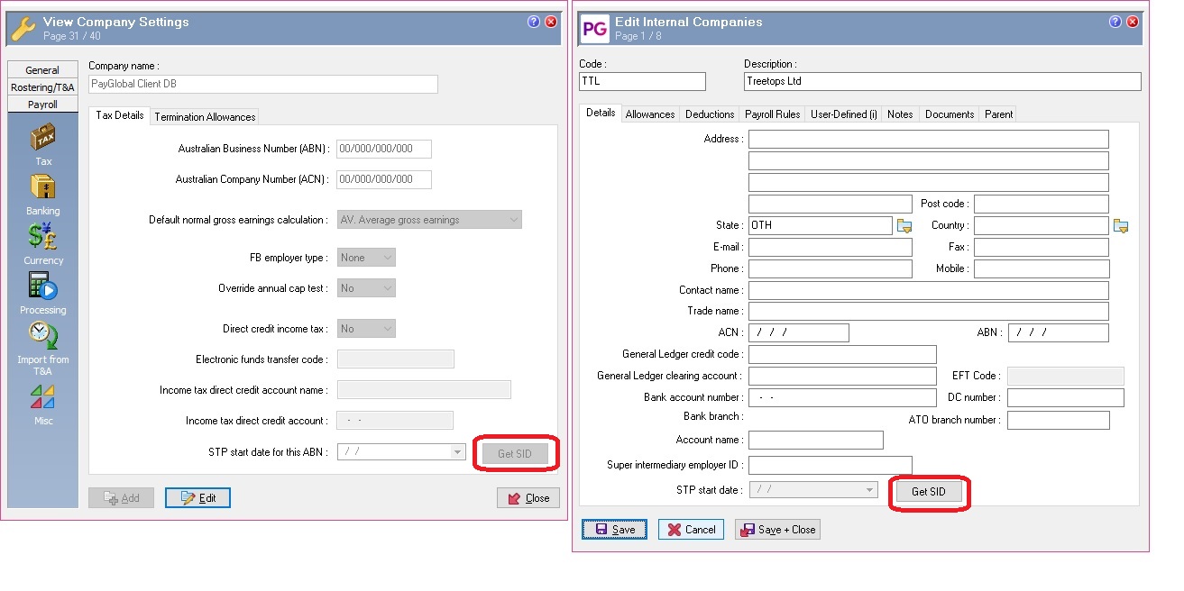This screenshot has width=1184, height=591.
Task: Click the General Ledger credit code field
Action: coord(842,355)
